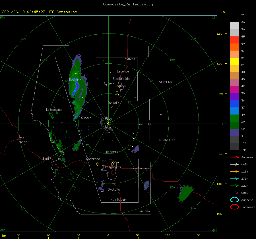This screenshot has width=256, height=239.
Task: Click the green echo patch northwest of Cochrane
Action: [x=77, y=145]
